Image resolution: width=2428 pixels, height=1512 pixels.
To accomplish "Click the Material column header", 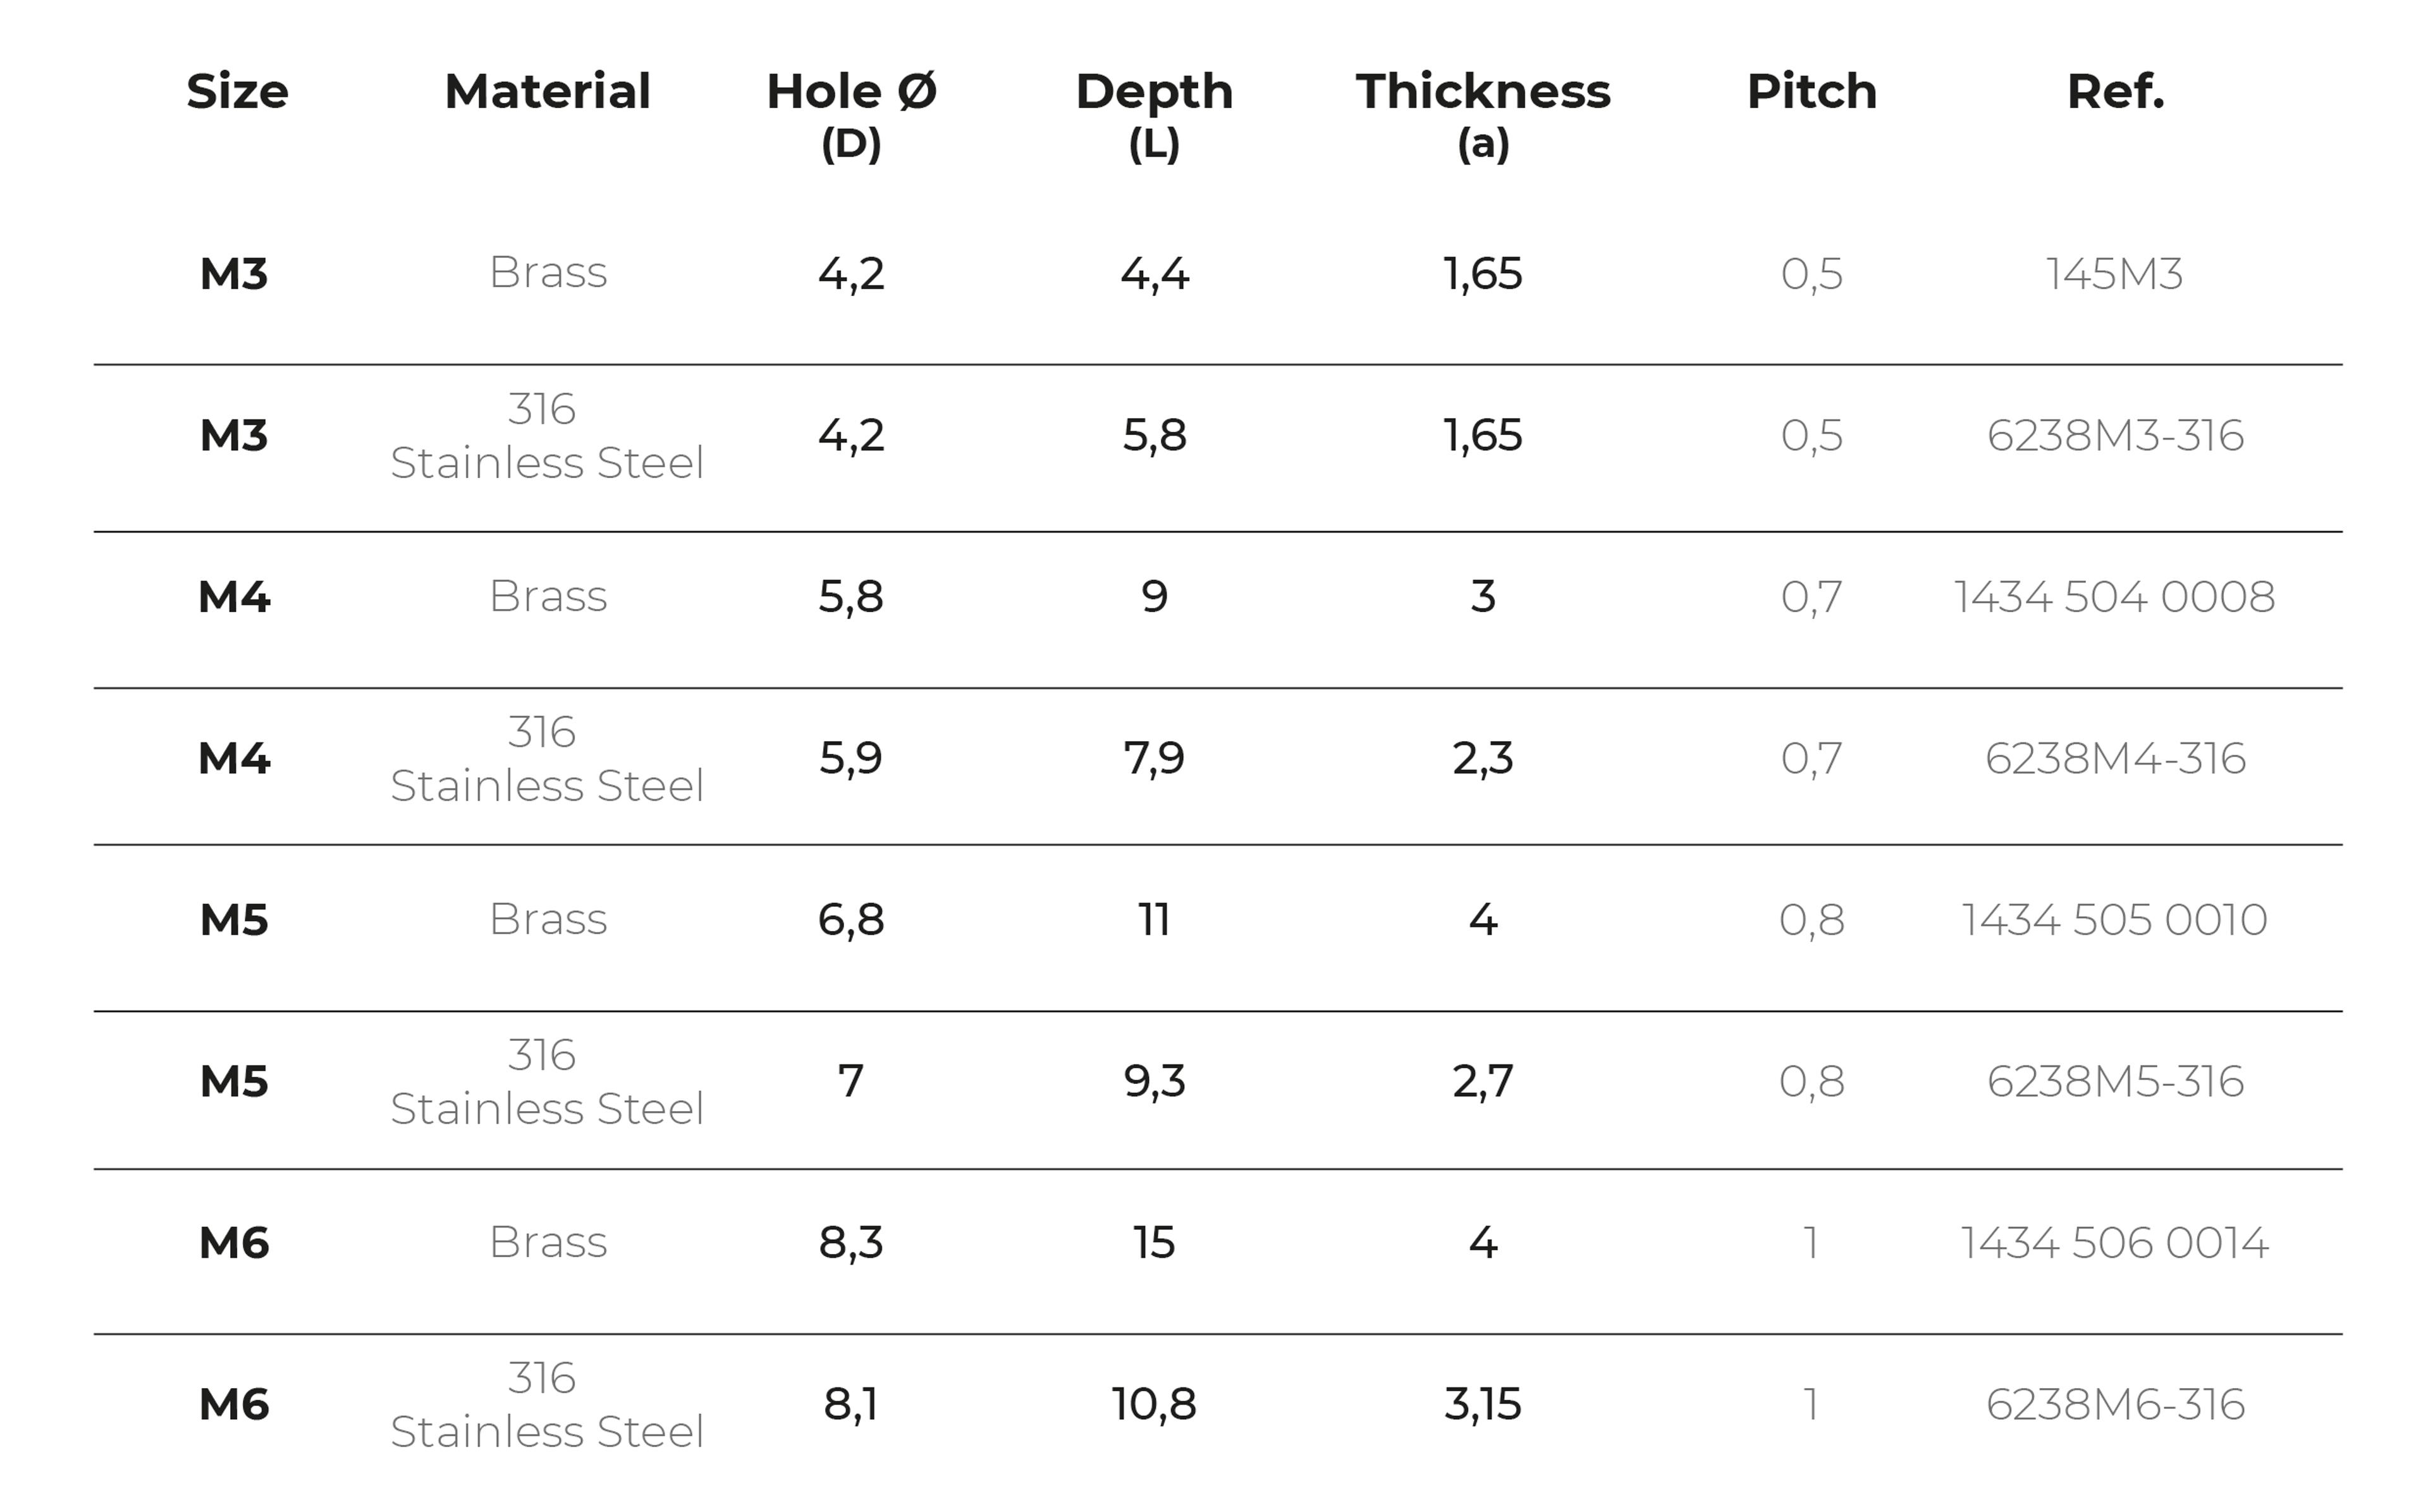I will point(547,92).
